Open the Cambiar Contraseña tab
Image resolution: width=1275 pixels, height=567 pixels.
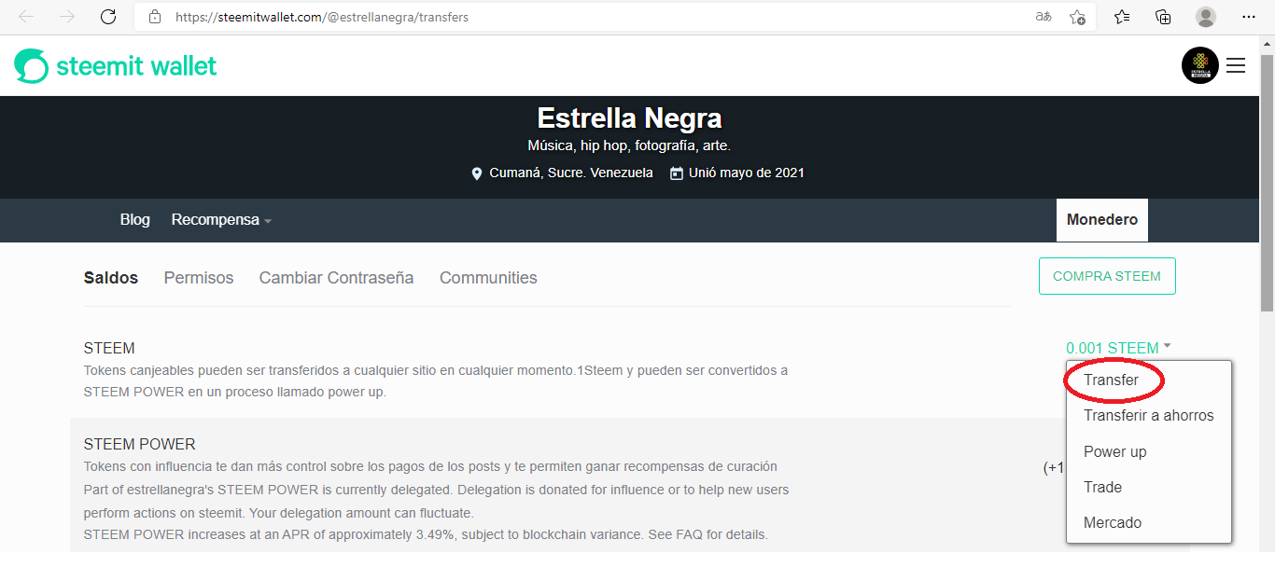pos(336,278)
